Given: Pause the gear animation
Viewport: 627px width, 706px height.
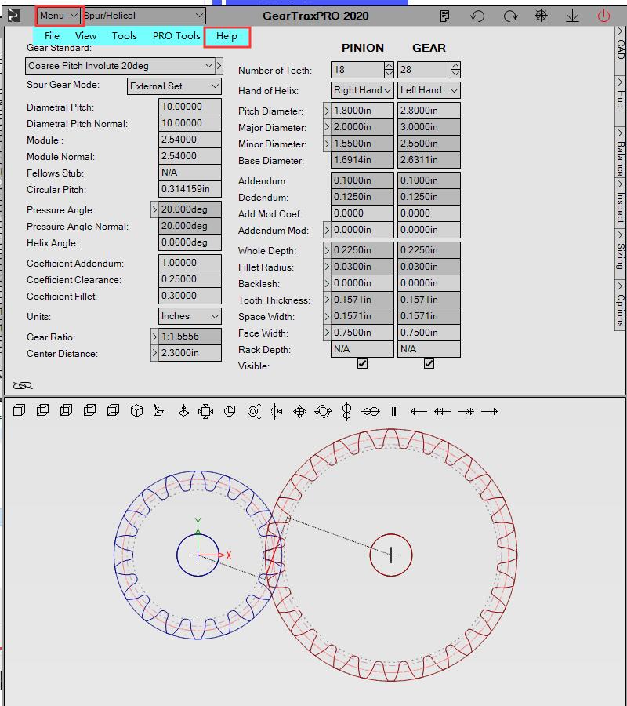Looking at the screenshot, I should 394,411.
